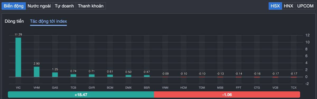Click the VIC bar in the chart
Screen dimensions: 317x99
(18, 57)
